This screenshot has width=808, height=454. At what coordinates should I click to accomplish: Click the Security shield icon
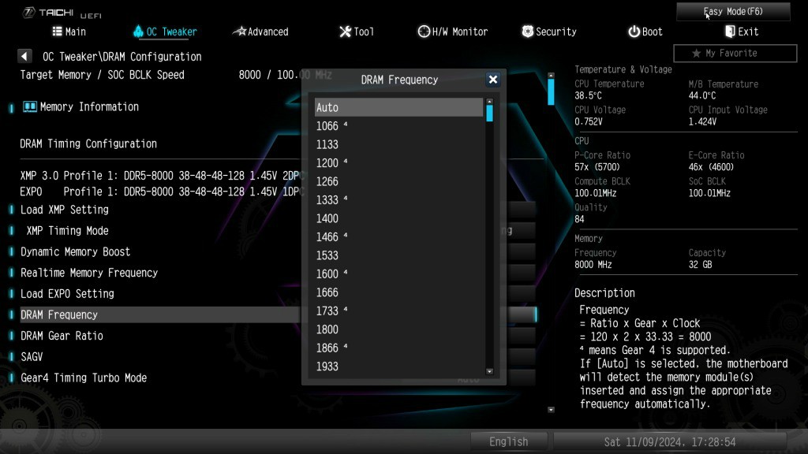528,32
